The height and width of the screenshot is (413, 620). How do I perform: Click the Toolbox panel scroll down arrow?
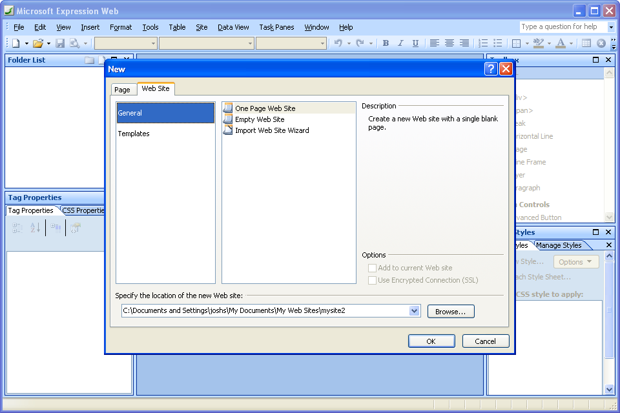(609, 217)
